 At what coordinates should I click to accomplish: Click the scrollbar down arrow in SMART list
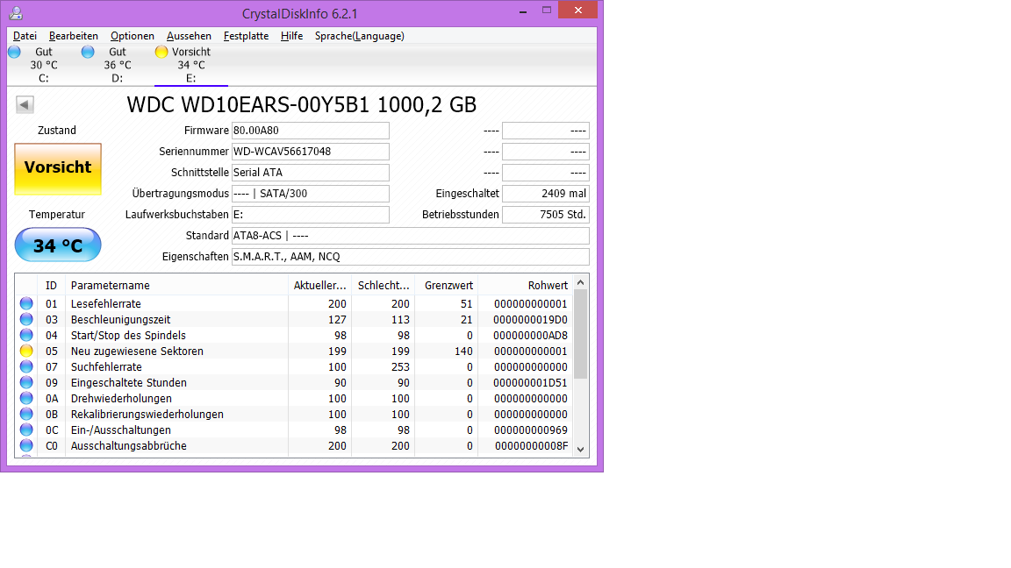[x=580, y=450]
